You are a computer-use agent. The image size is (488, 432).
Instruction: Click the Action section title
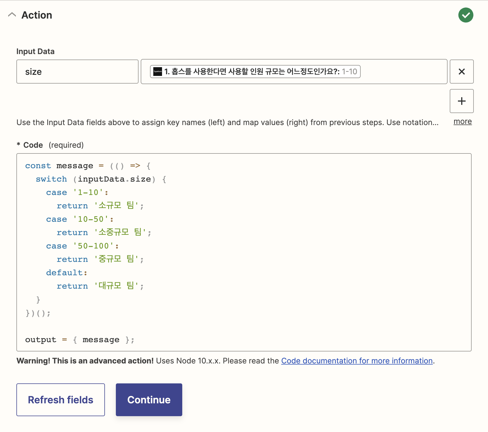[x=37, y=15]
